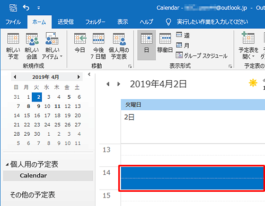This screenshot has height=206, width=265.
Task: Open the Arrange (表示形式) group dialog launcher
Action: (230, 66)
